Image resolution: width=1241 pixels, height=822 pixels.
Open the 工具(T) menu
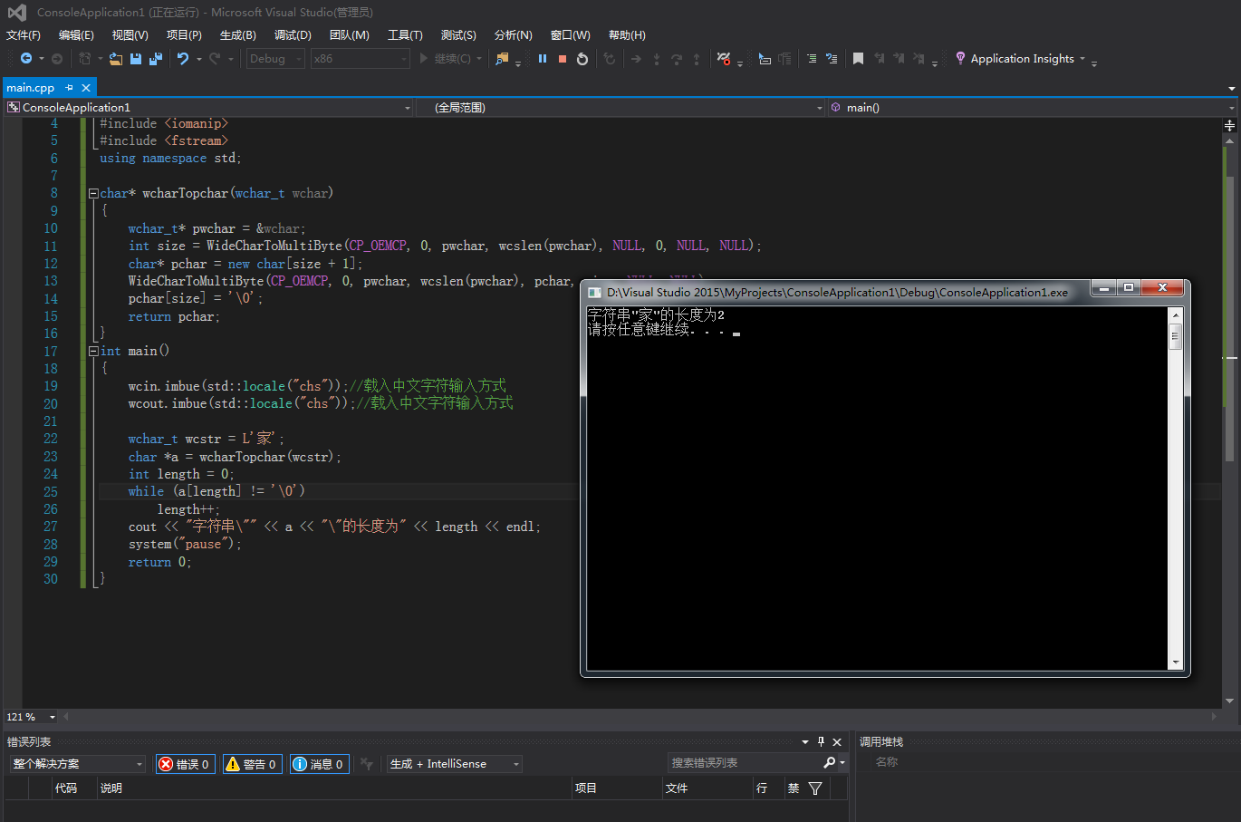(x=405, y=34)
